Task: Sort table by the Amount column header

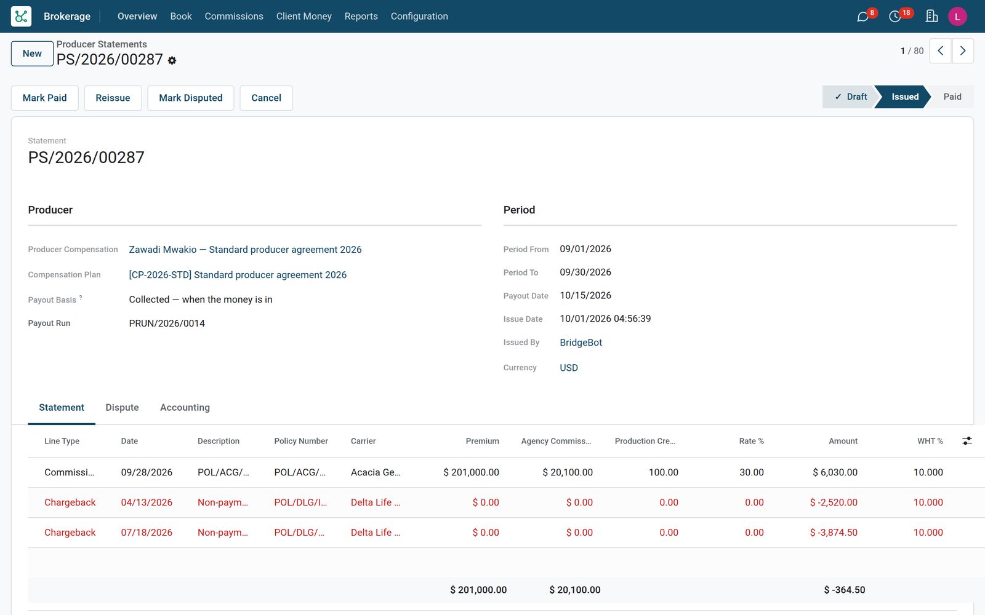Action: pyautogui.click(x=843, y=441)
